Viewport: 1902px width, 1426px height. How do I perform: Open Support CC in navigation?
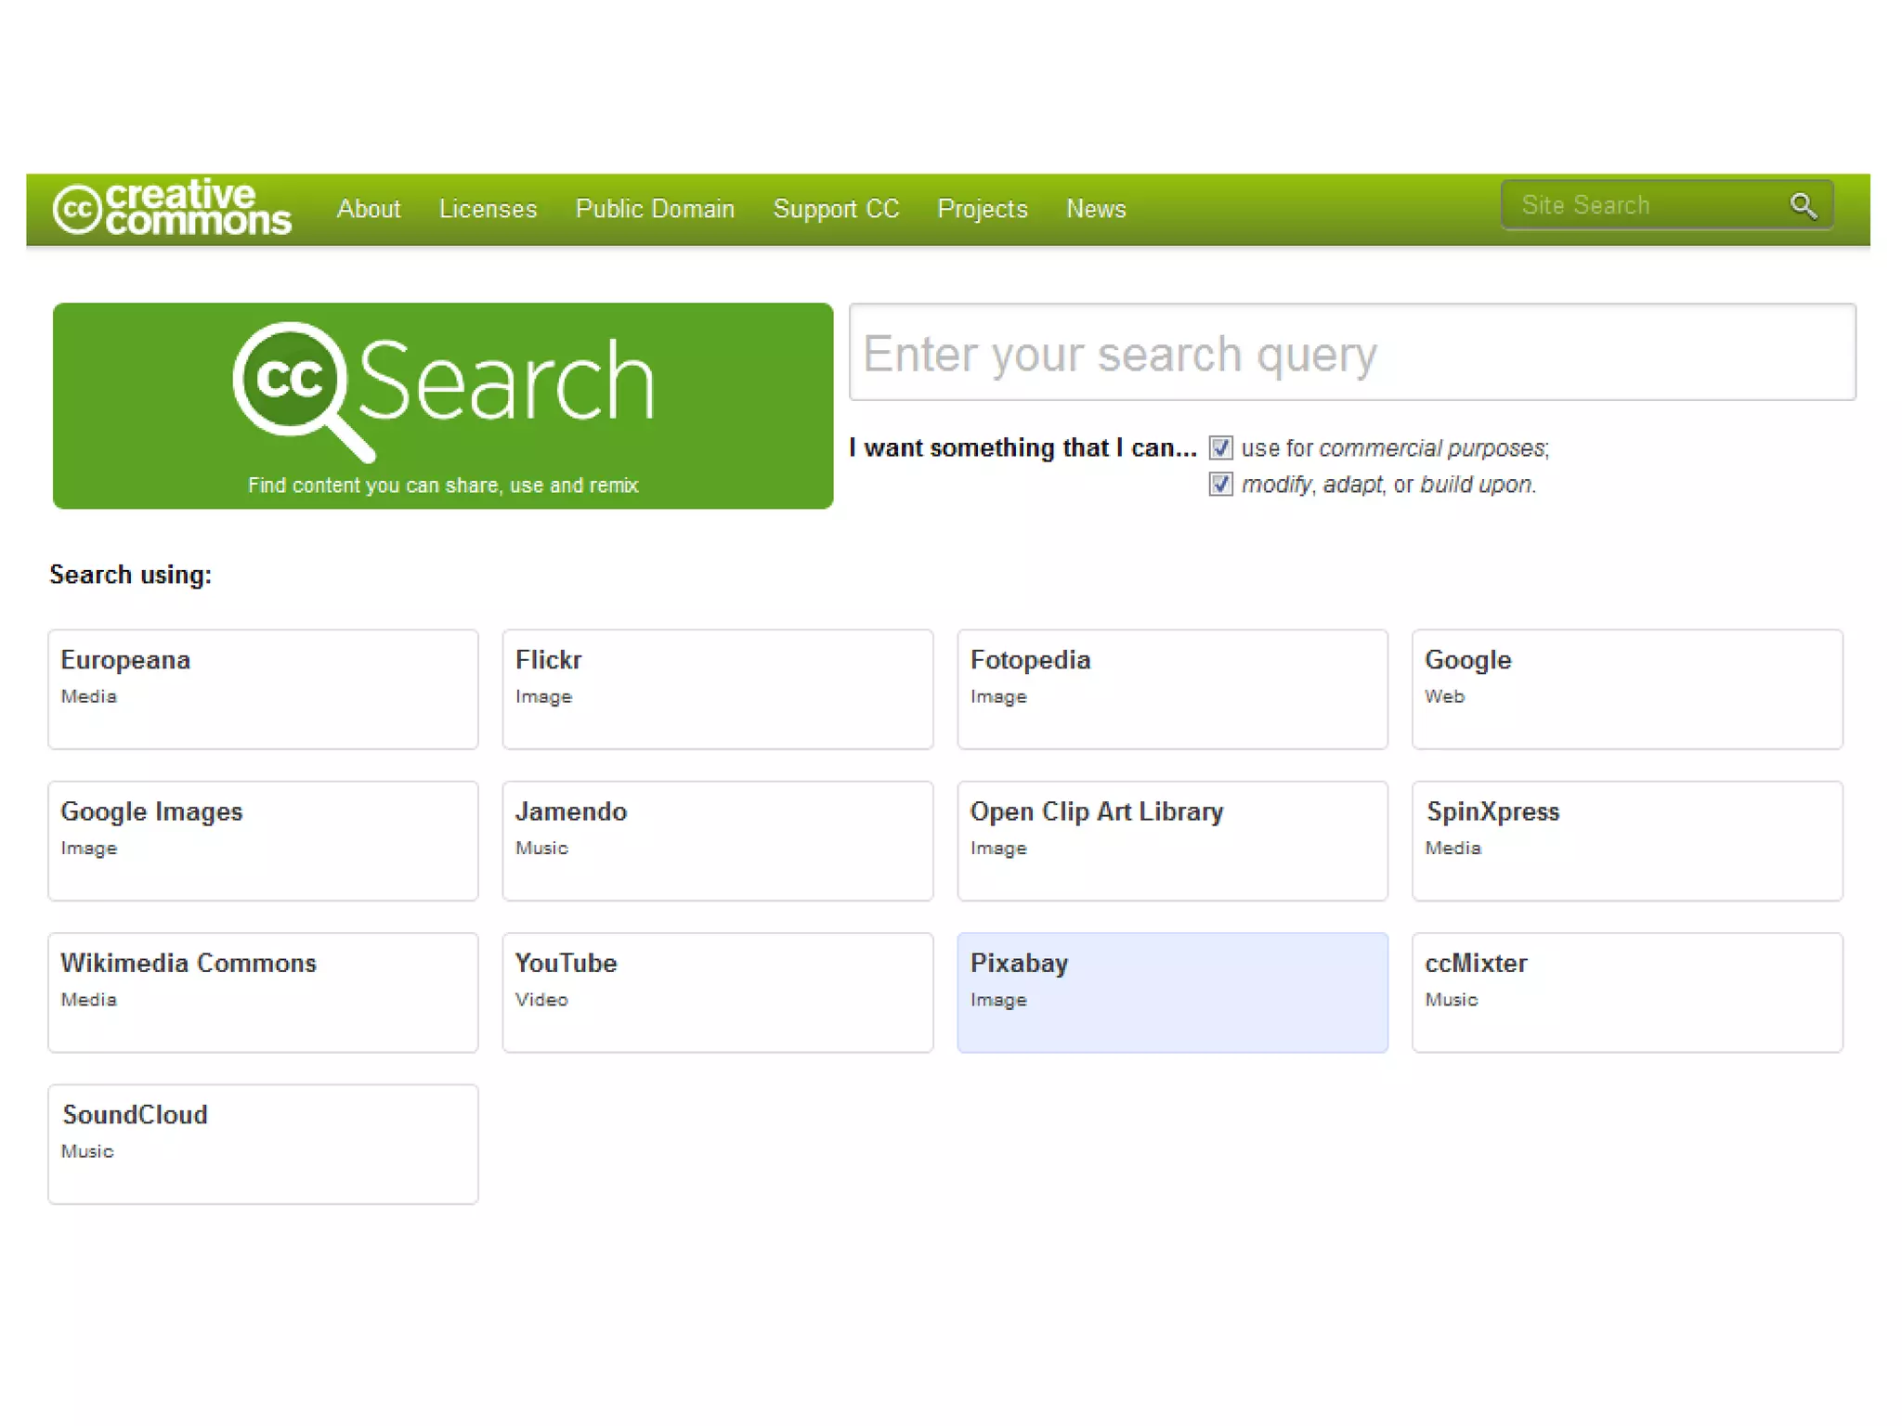(836, 209)
